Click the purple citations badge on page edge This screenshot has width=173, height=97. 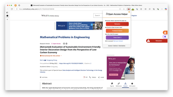coord(165,37)
